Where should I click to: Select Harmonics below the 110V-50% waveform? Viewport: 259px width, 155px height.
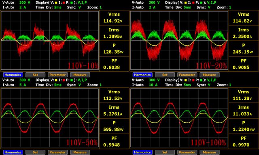coord(13,152)
